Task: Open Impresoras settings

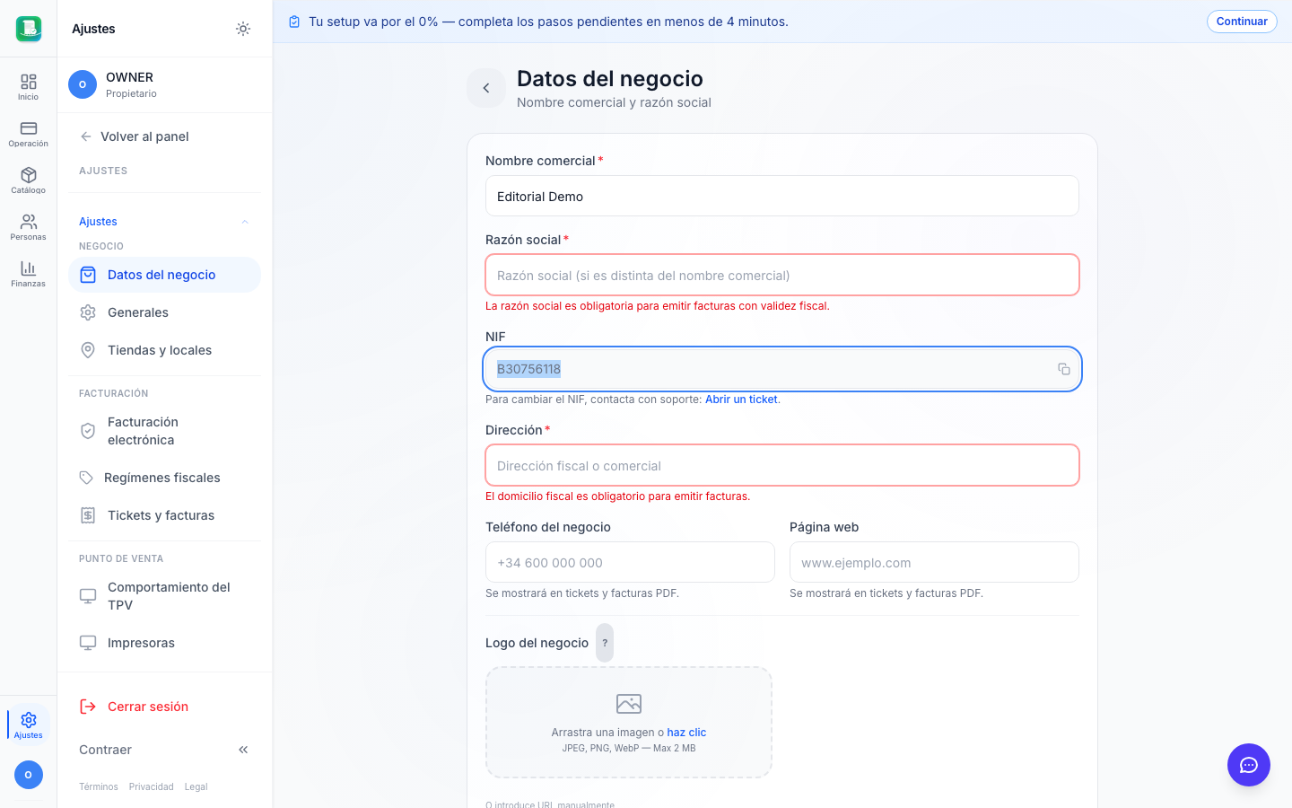Action: point(164,643)
